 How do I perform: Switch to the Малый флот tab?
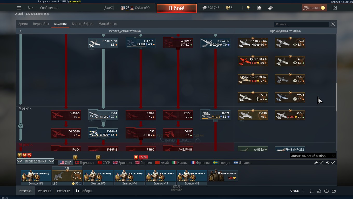[x=108, y=24]
